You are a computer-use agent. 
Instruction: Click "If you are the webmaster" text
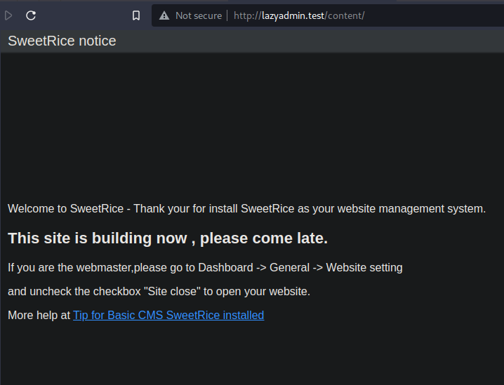[x=70, y=267]
